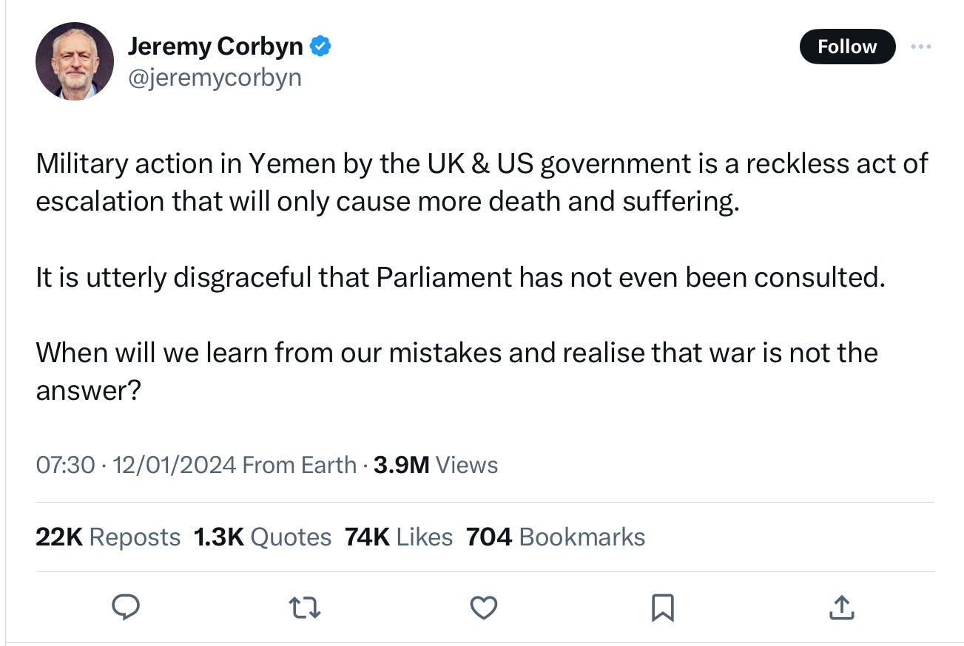Click the repost icon below the tweet
Viewport: 964px width, 646px height.
pos(305,608)
